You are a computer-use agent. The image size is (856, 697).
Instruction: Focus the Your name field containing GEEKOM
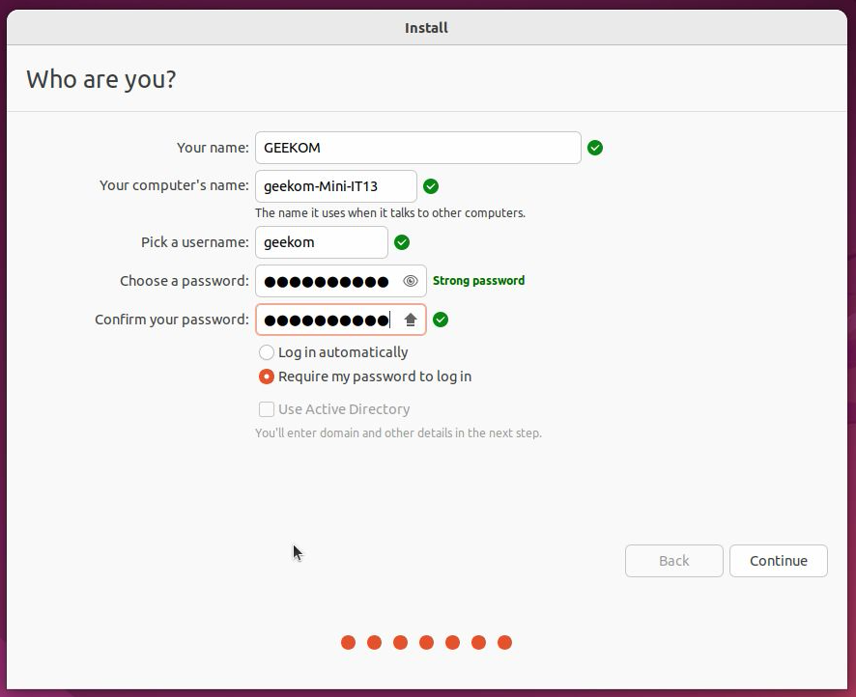click(x=417, y=148)
